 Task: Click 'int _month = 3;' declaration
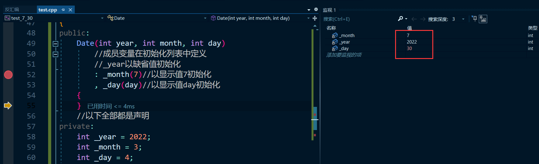pos(109,147)
